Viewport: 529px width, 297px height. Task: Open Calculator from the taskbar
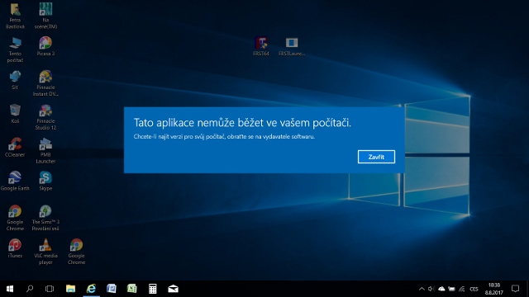click(152, 289)
